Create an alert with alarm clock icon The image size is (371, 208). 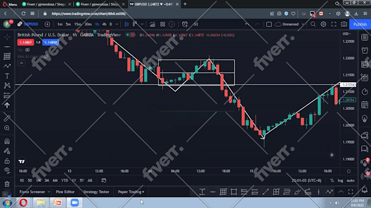coord(185,24)
